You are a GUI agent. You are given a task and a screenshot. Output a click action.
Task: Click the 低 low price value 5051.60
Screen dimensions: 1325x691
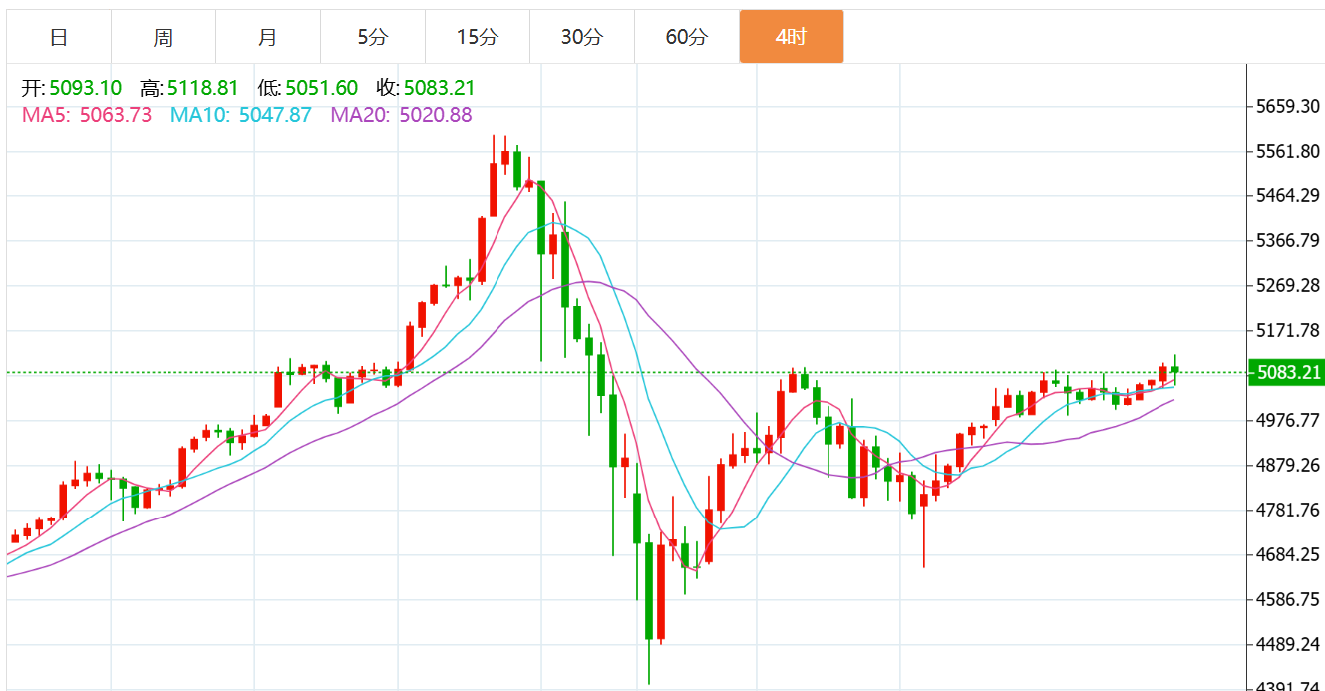(x=321, y=88)
